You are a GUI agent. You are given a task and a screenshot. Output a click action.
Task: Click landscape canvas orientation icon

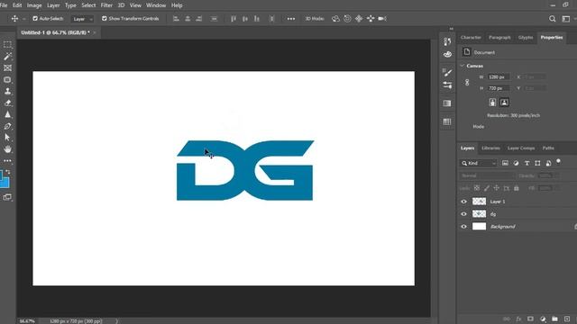[504, 103]
